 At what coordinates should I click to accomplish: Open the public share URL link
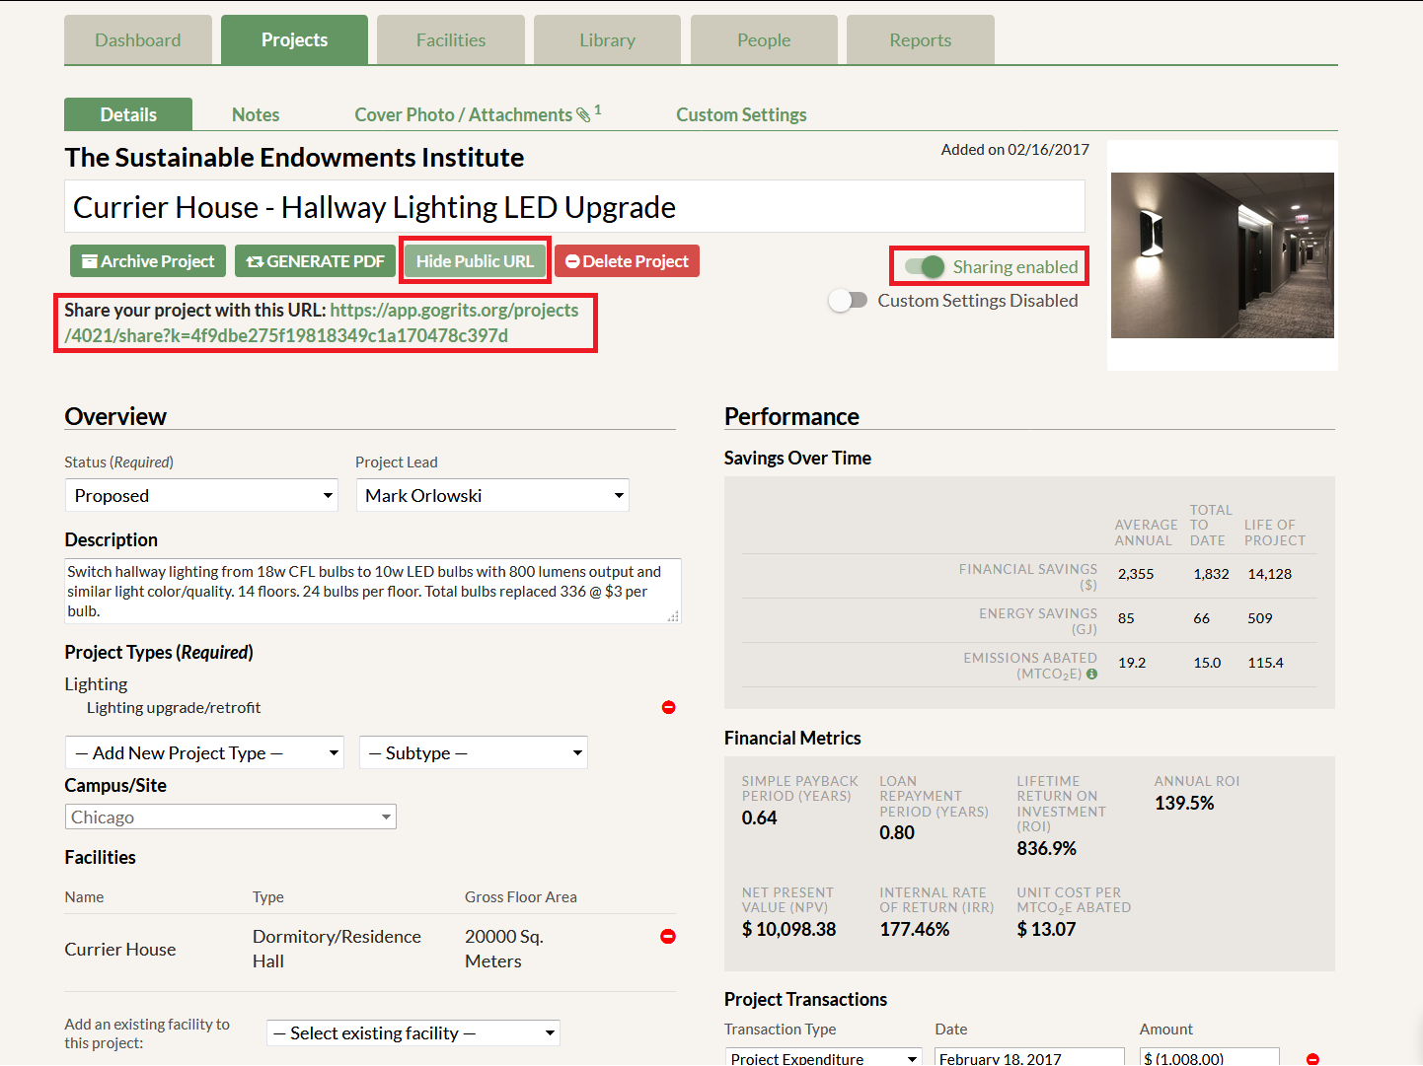point(322,322)
